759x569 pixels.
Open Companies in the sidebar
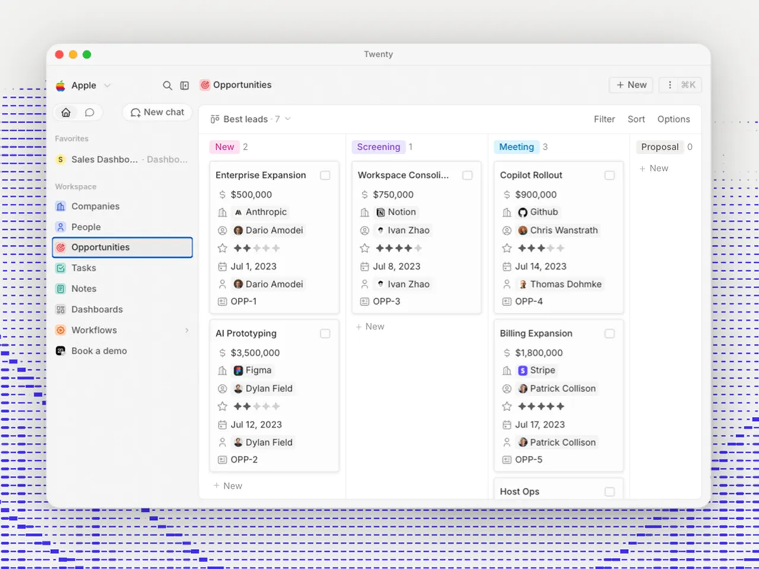(x=123, y=206)
